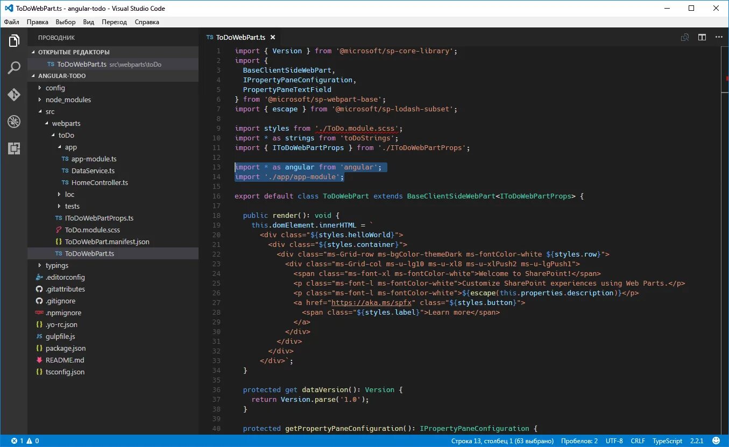Screen dimensions: 729x447
Task: Open the Выбор menu
Action: point(66,22)
